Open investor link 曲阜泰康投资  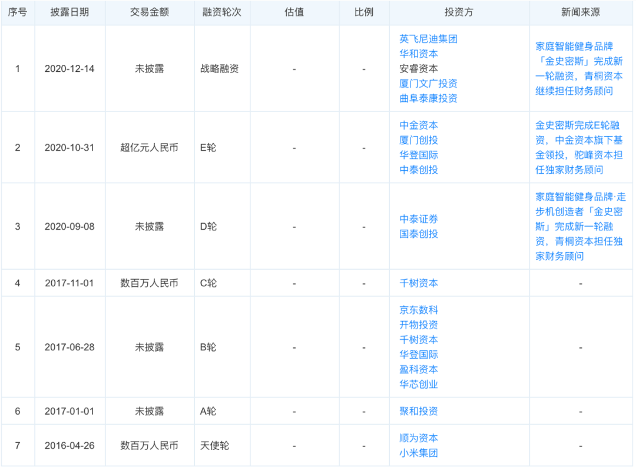click(x=428, y=98)
